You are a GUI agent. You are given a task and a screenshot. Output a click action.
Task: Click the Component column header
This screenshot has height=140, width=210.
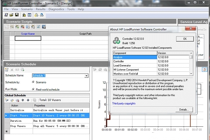pyautogui.click(x=135, y=53)
